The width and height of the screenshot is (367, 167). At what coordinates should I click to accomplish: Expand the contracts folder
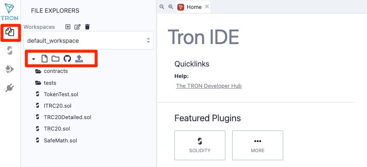(x=51, y=71)
